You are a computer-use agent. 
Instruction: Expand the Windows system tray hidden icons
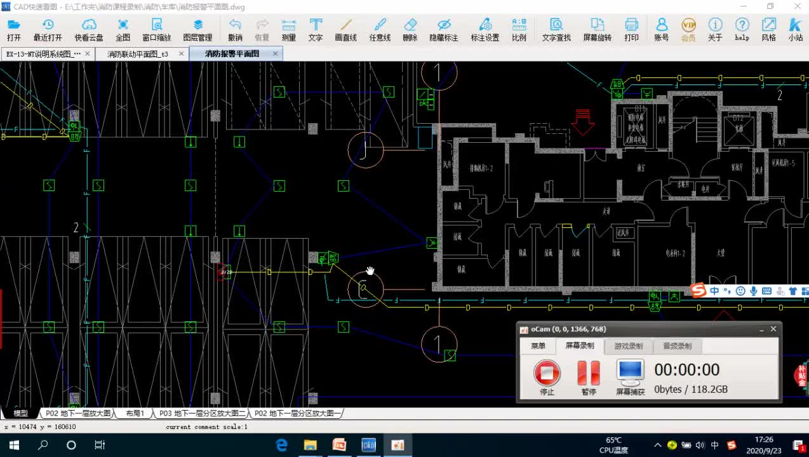click(x=658, y=445)
